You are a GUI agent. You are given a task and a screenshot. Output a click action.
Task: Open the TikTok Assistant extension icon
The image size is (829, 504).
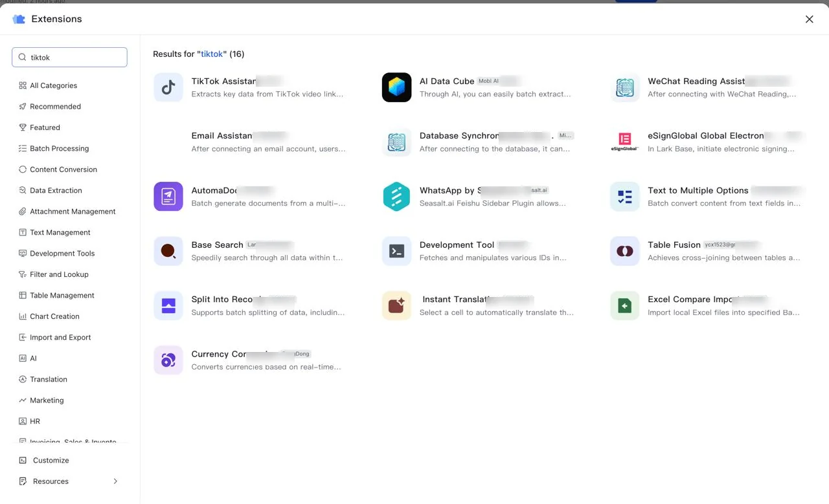168,87
